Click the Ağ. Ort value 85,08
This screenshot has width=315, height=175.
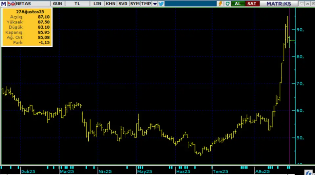click(44, 38)
